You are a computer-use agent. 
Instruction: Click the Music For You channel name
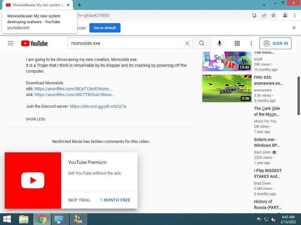(265, 121)
